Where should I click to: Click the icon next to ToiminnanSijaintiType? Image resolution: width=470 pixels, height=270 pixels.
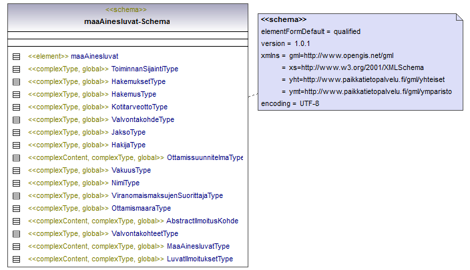pos(17,69)
